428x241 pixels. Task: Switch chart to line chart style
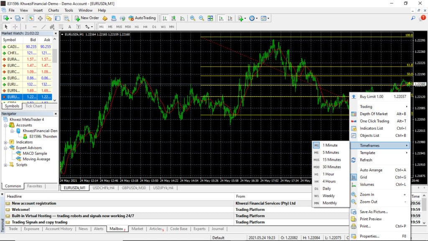click(182, 18)
